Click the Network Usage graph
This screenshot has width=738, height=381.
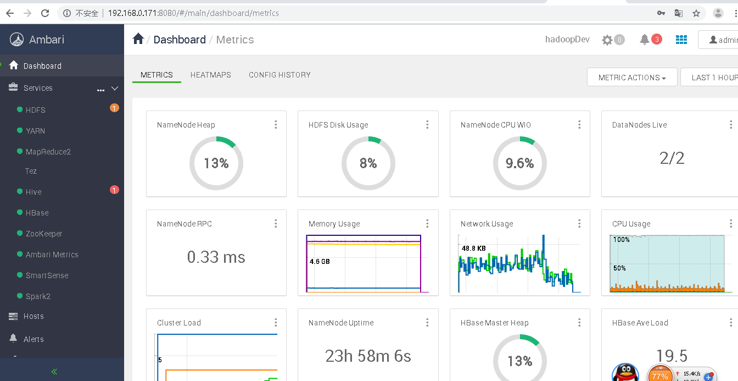[519, 263]
